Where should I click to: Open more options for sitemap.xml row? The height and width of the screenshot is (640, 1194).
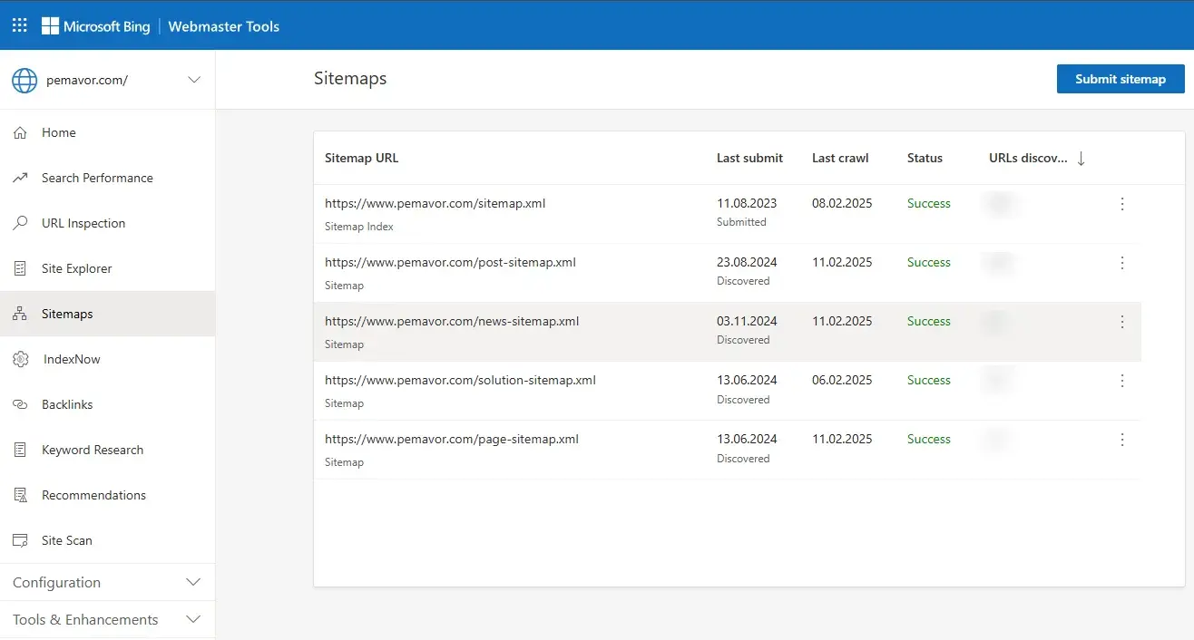pos(1122,204)
